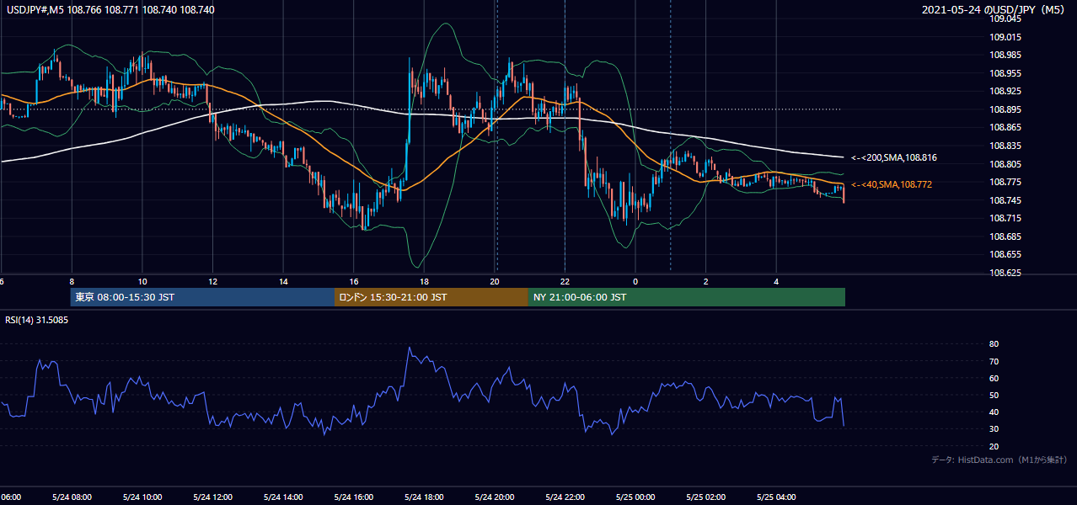Click the 108.895 price axis value
This screenshot has width=1077, height=505.
(x=1006, y=109)
